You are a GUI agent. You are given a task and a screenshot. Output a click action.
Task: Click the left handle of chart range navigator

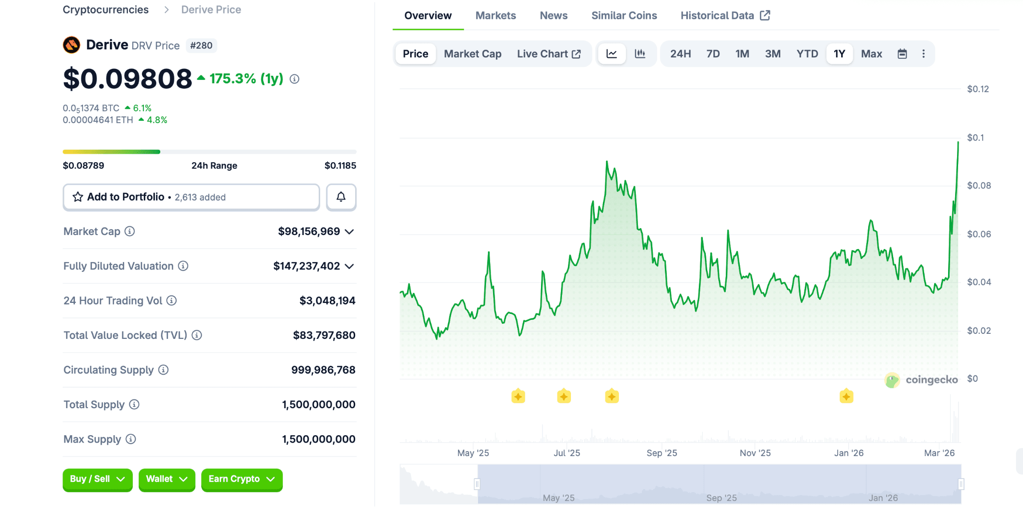477,484
